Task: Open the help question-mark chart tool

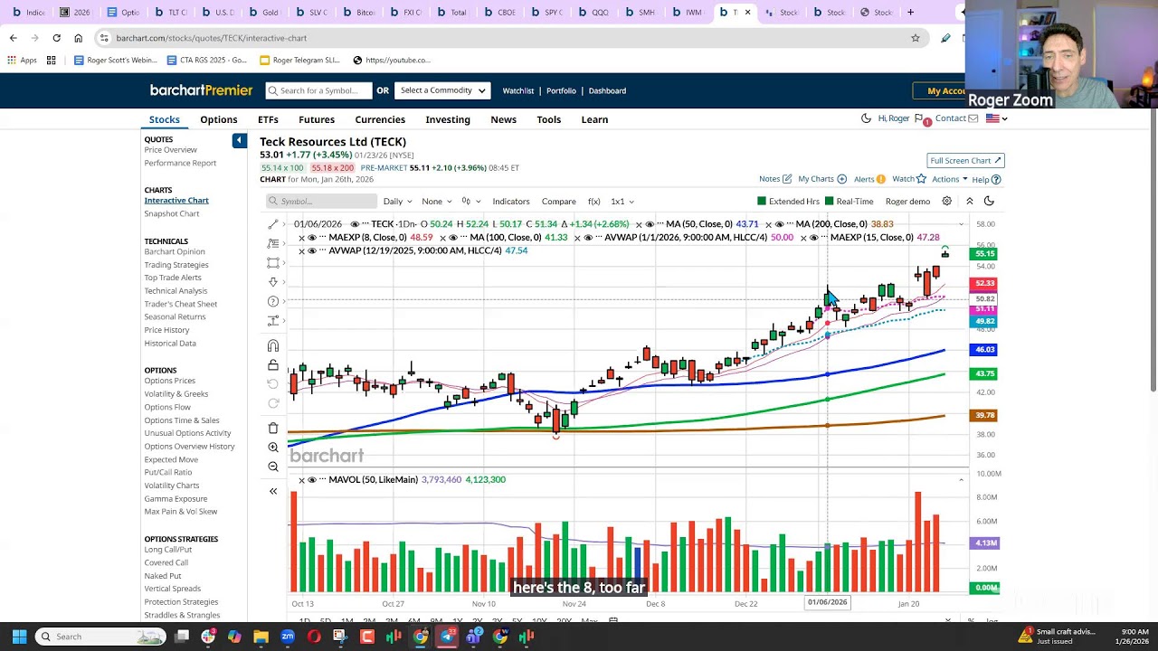Action: tap(273, 301)
